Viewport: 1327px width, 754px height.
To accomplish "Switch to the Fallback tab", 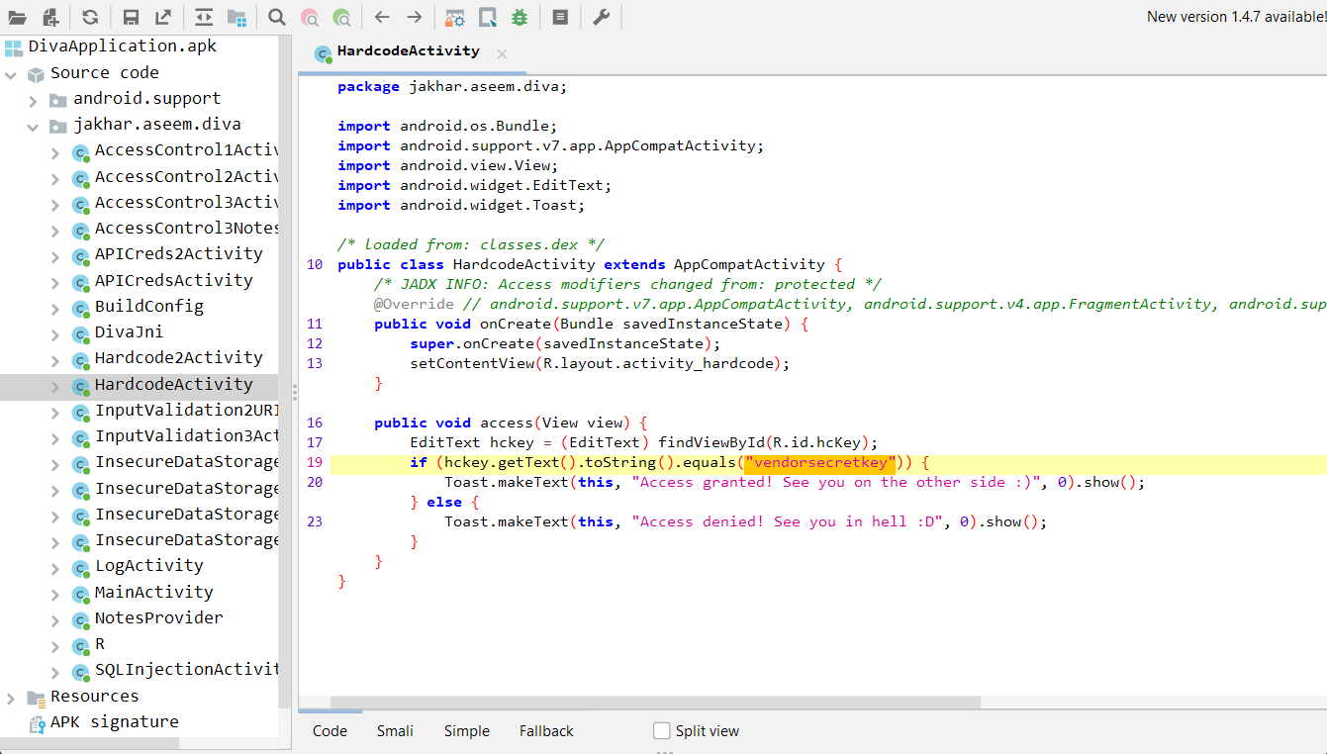I will [546, 731].
